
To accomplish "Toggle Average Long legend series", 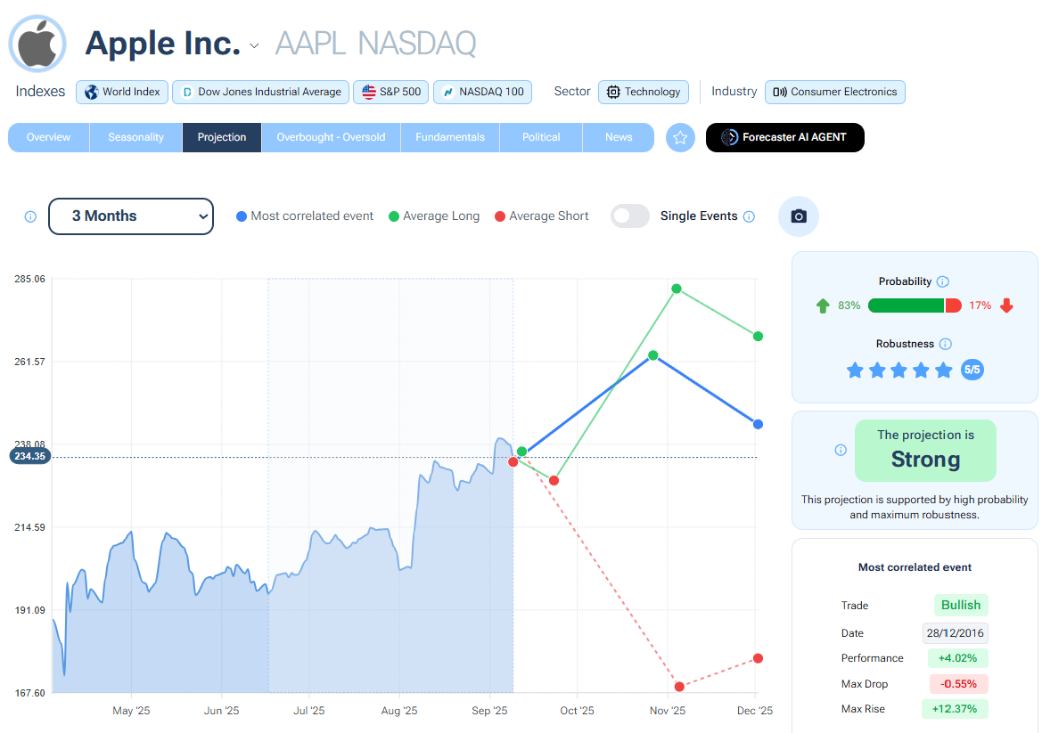I will coord(434,216).
